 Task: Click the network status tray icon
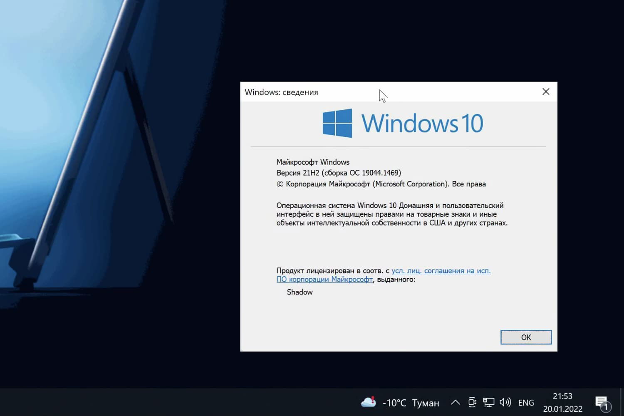(x=488, y=402)
